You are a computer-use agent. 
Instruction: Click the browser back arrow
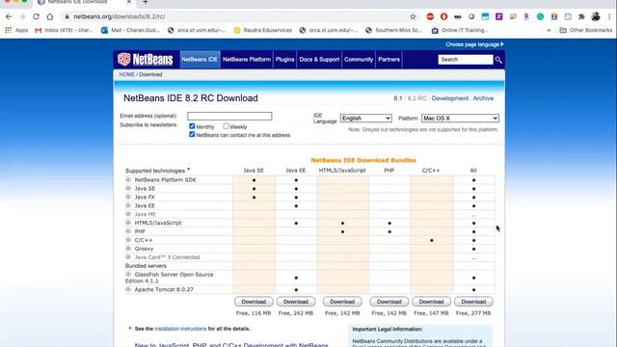9,16
